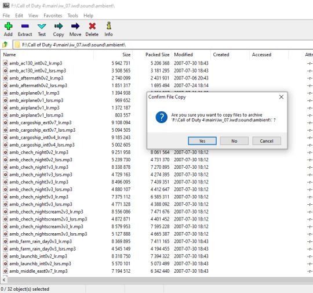Select amb_ac130_int0v2_lsrs.mp3 file name
The height and width of the screenshot is (293, 313).
pos(38,71)
